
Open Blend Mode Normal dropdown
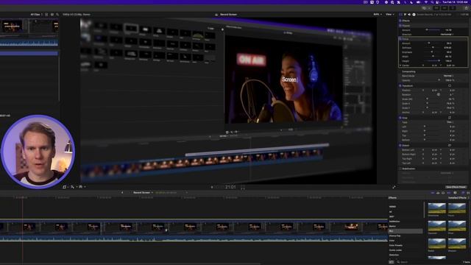click(x=448, y=76)
